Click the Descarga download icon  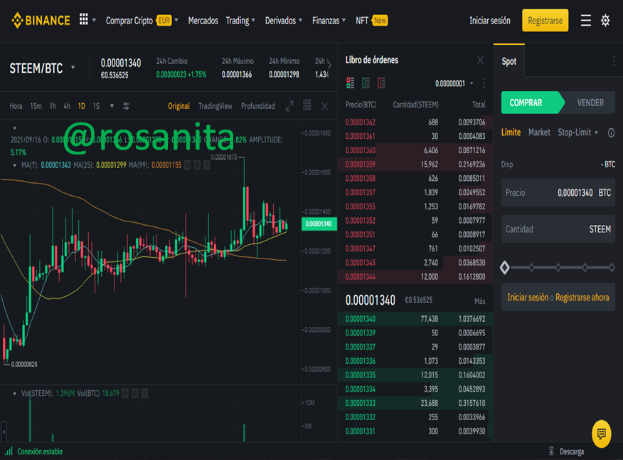551,451
